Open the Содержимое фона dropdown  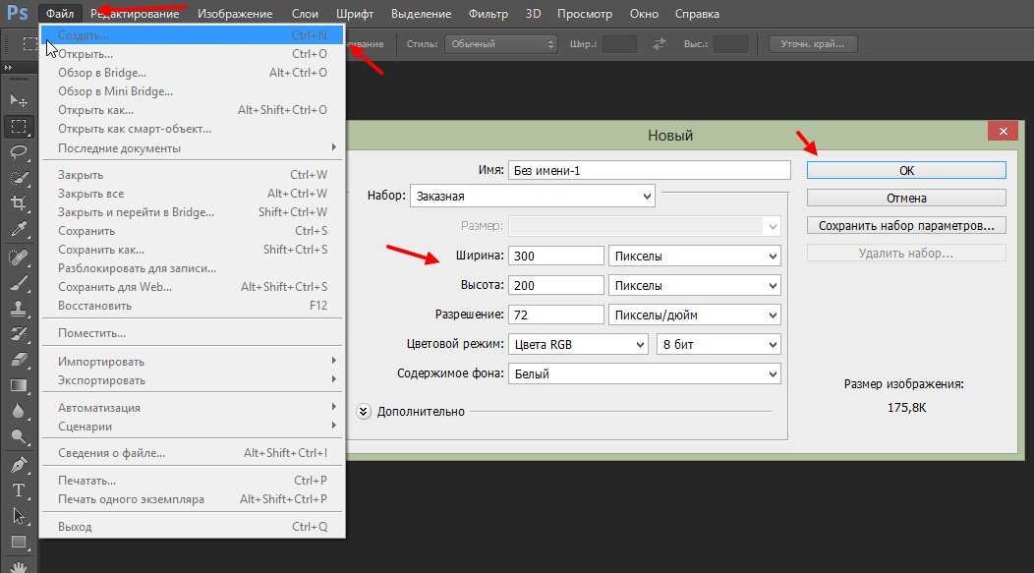(644, 373)
